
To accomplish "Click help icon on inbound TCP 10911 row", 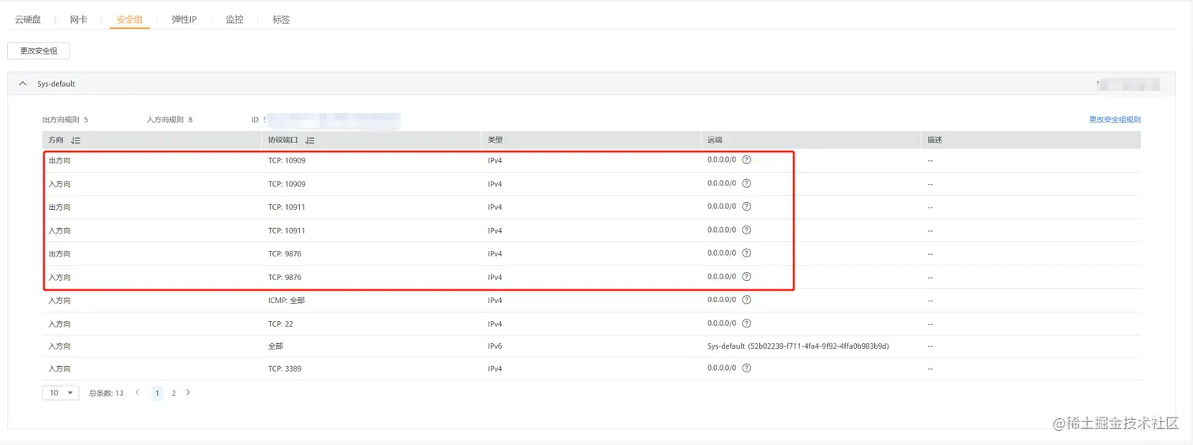I will (746, 230).
